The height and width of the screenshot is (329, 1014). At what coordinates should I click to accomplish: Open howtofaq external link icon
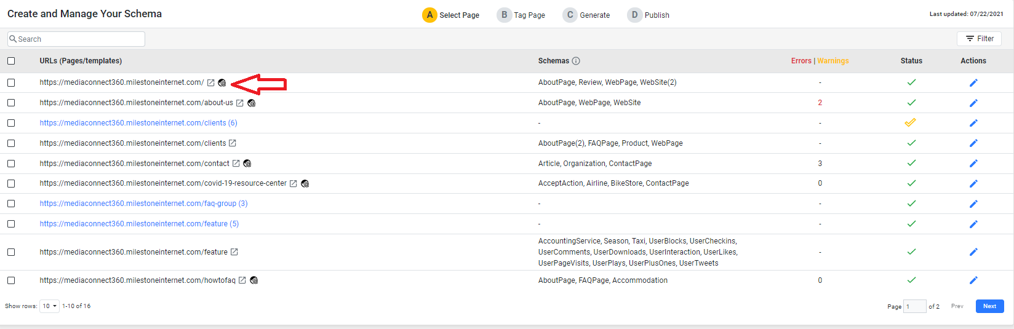click(242, 280)
